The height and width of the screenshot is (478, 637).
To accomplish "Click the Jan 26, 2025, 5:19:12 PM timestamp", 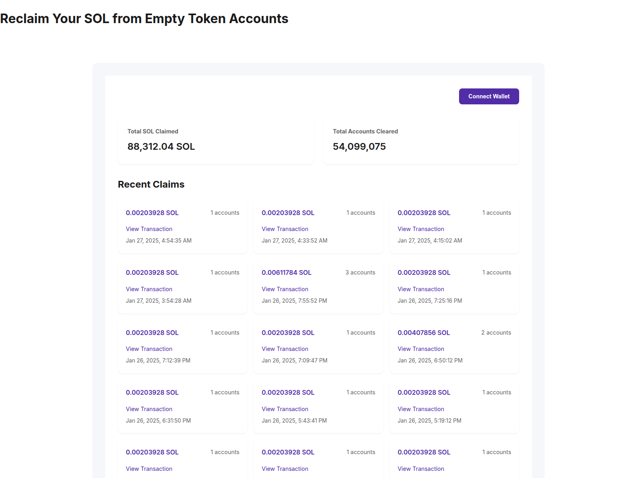I will pos(430,421).
